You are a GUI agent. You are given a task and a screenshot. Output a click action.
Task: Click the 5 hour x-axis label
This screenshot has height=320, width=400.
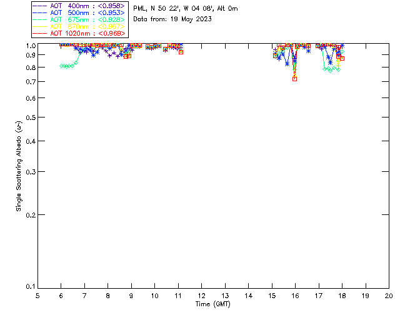(x=37, y=296)
